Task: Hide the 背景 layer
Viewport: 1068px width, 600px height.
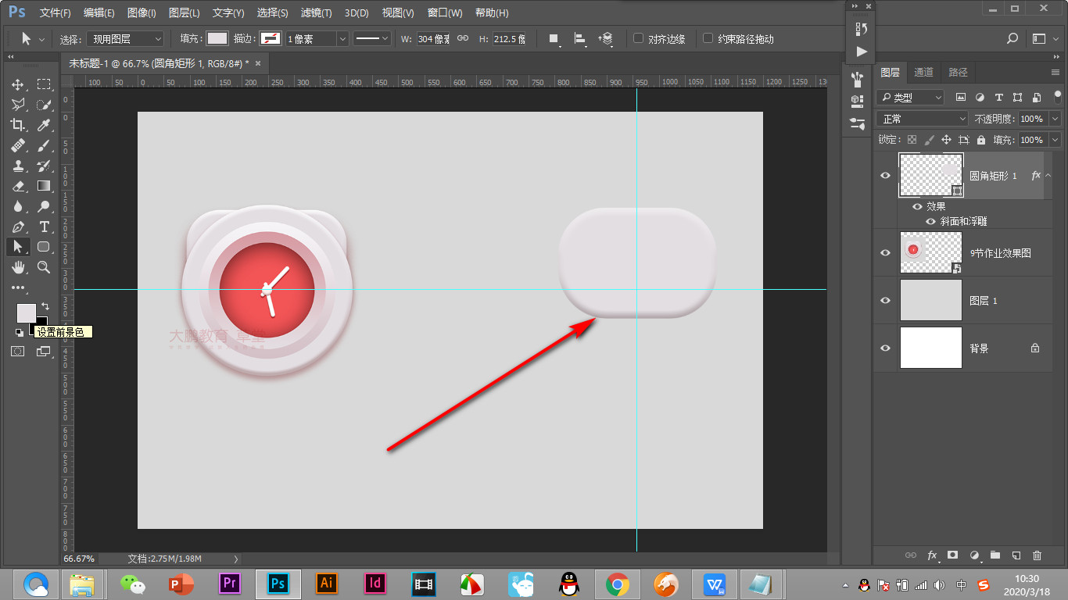Action: (x=885, y=348)
